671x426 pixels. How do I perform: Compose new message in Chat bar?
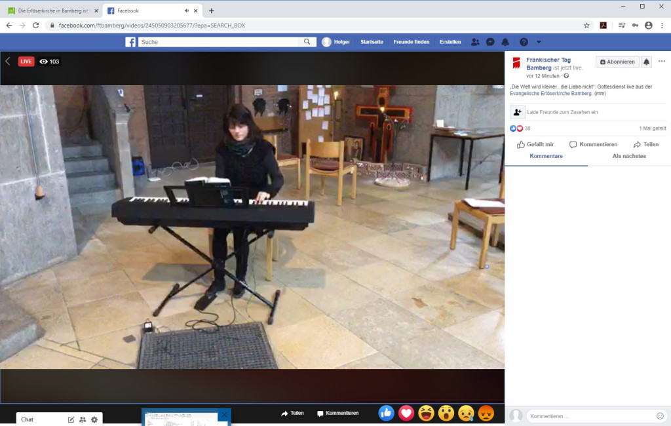[x=71, y=419]
